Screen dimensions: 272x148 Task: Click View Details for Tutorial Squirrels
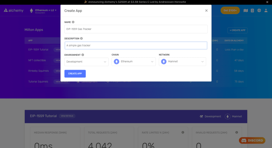[62, 81]
